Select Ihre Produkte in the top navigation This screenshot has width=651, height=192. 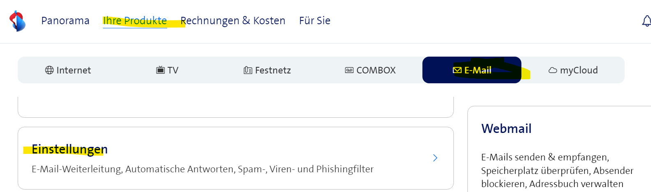pos(135,21)
